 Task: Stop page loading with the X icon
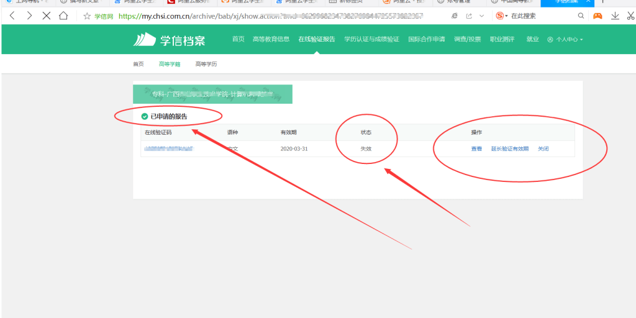coord(47,16)
